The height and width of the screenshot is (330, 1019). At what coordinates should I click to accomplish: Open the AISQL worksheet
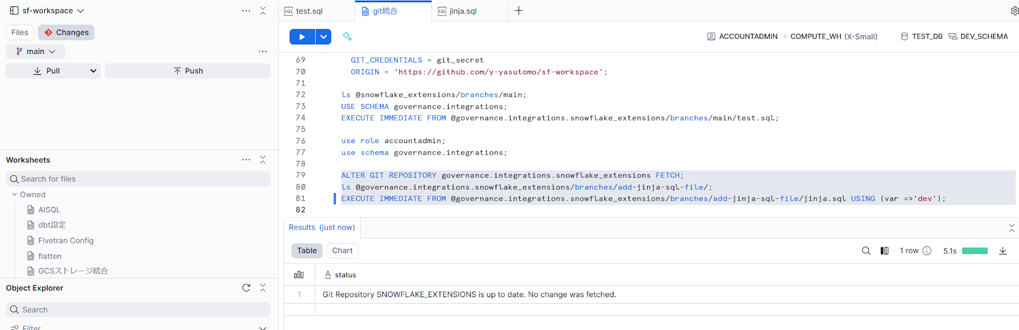click(x=49, y=210)
